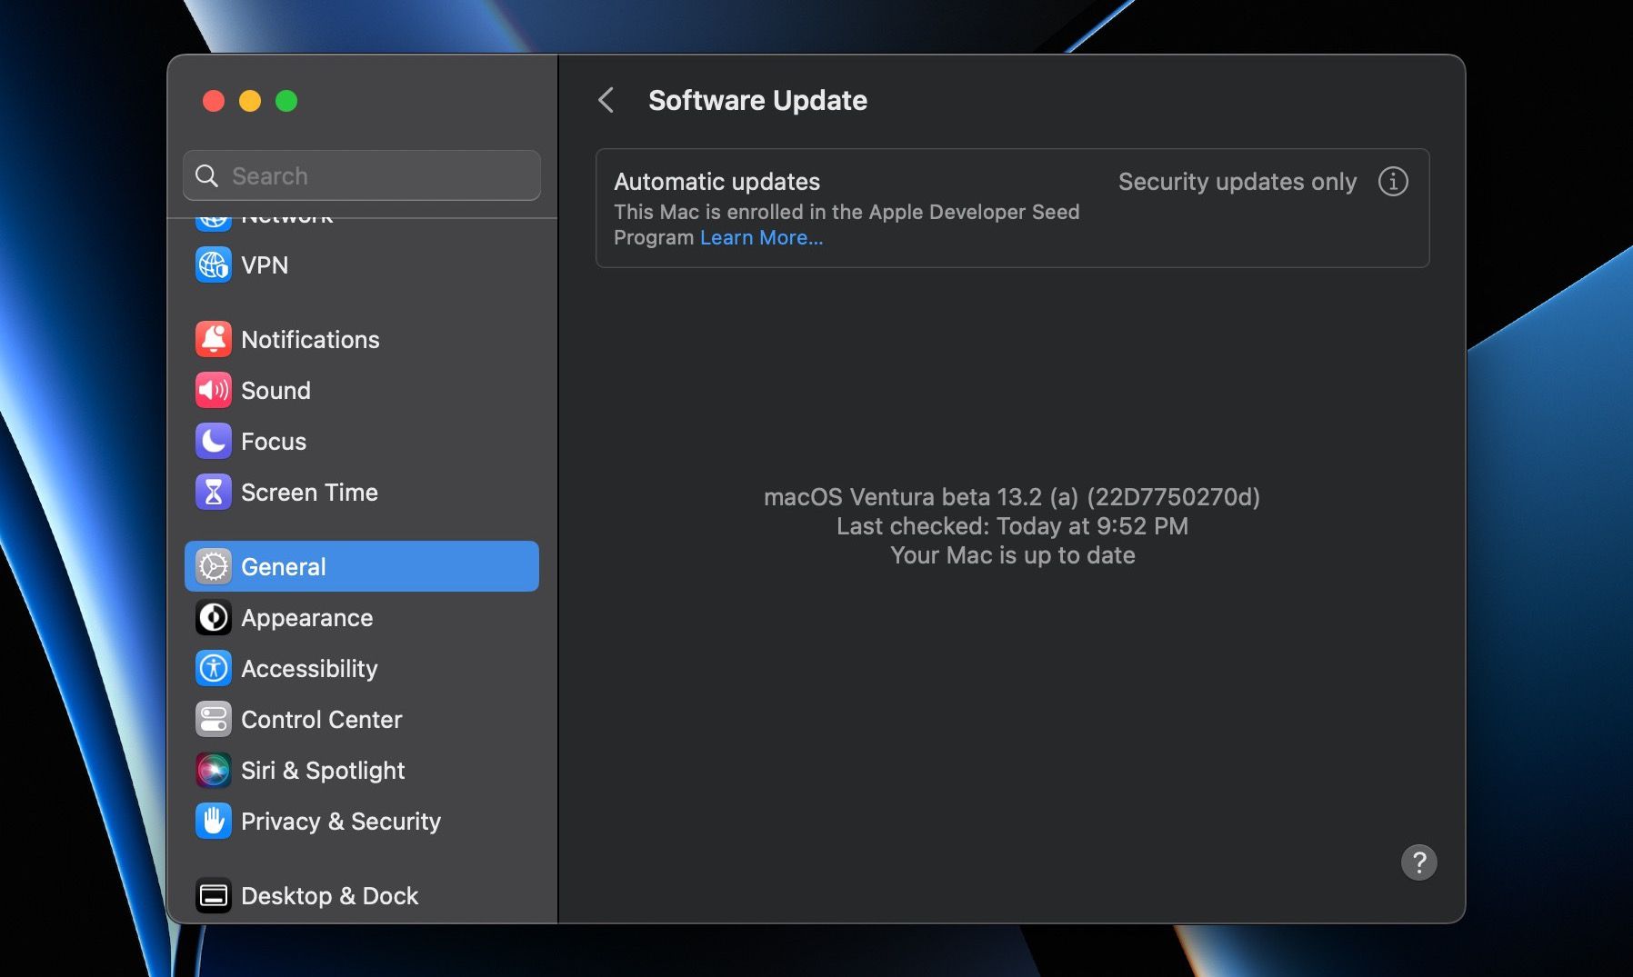Select Siri & Spotlight label
This screenshot has width=1633, height=977.
click(323, 771)
